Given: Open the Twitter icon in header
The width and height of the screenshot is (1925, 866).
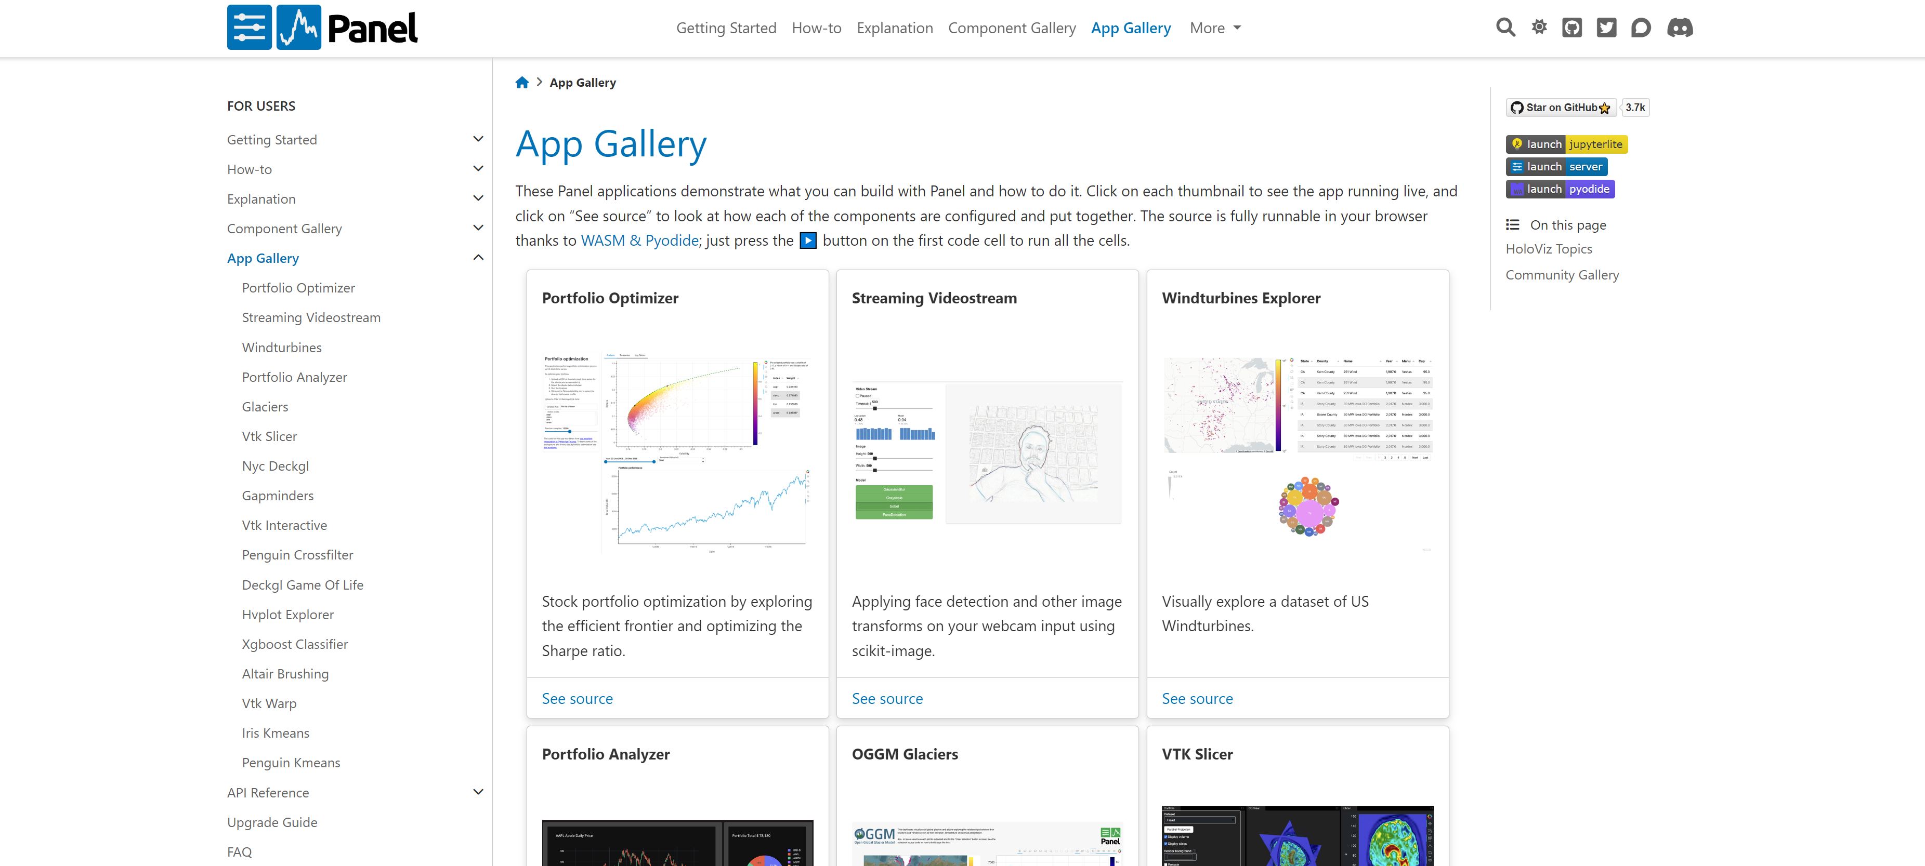Looking at the screenshot, I should pyautogui.click(x=1607, y=28).
